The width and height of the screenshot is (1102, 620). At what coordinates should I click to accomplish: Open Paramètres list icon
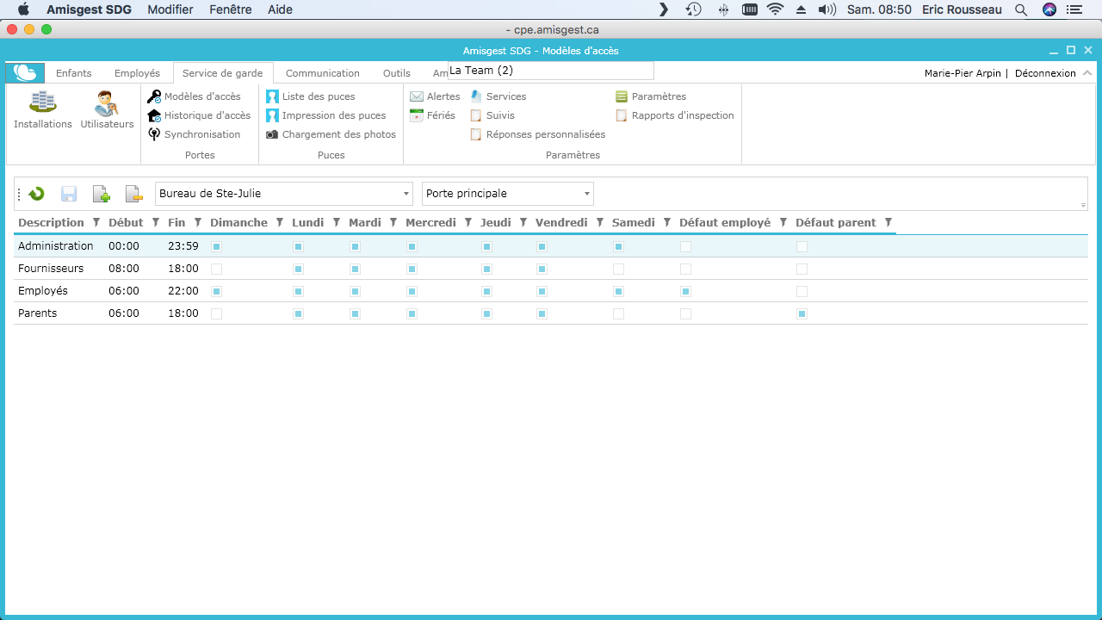click(622, 96)
